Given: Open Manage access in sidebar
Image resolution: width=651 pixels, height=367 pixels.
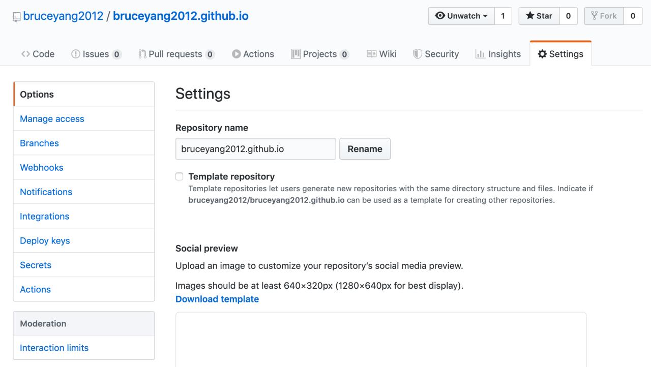Looking at the screenshot, I should 84,118.
